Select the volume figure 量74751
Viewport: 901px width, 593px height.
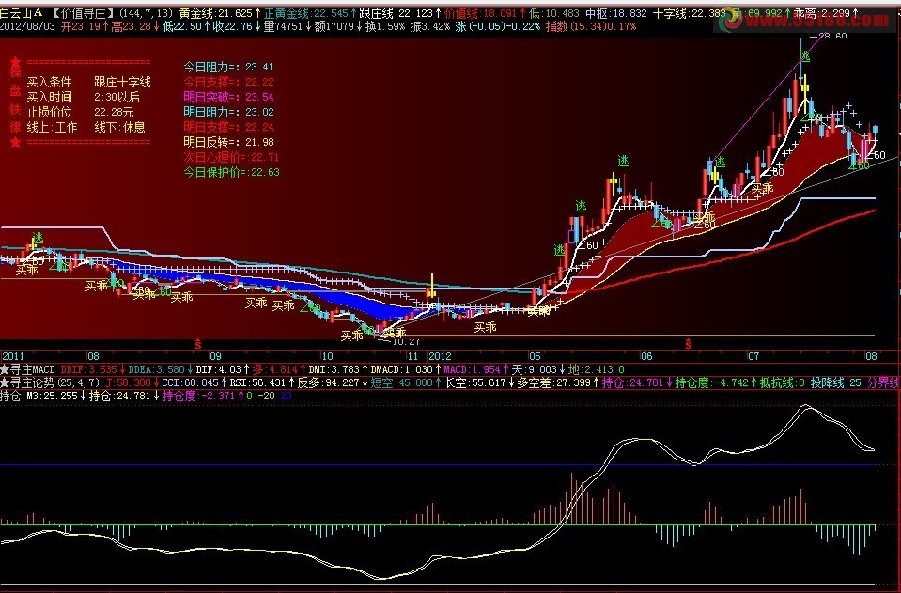pyautogui.click(x=283, y=26)
